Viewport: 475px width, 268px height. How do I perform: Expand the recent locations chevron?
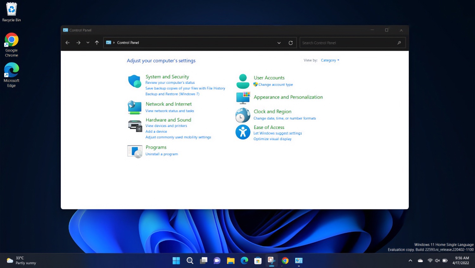click(88, 43)
